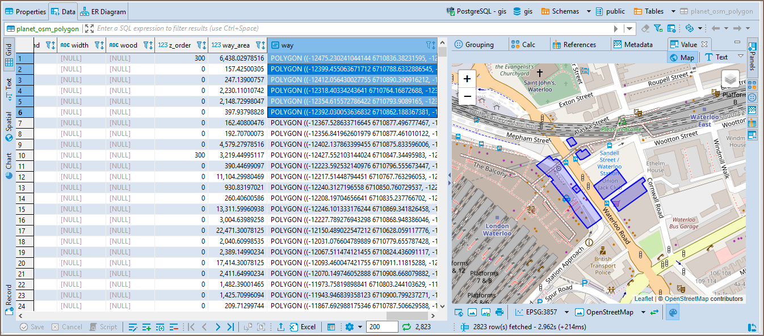Export the results to Excel
Viewport: 764px width, 336px height.
pos(303,327)
